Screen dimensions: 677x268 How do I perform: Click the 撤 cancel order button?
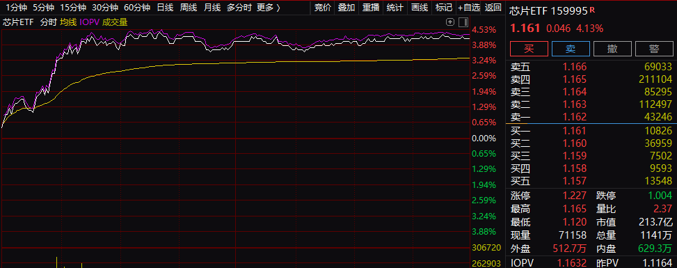coord(612,49)
